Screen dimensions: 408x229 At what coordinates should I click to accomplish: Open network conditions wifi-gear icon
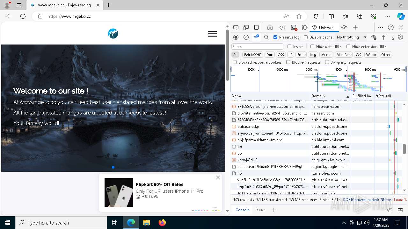tap(374, 37)
